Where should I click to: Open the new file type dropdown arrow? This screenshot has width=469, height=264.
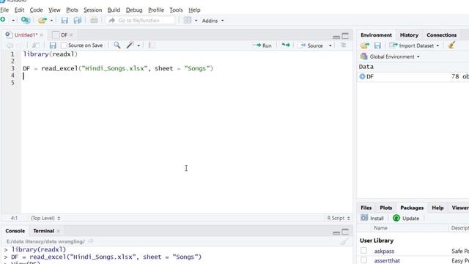(13, 21)
